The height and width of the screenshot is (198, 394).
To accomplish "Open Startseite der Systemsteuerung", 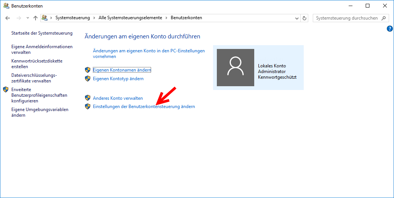I will pyautogui.click(x=42, y=33).
